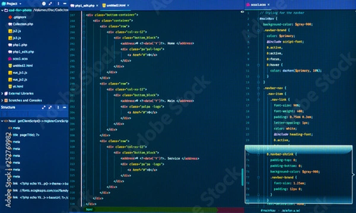Click '@include script-font;' in the scss editor
The height and width of the screenshot is (213, 356).
point(285,41)
